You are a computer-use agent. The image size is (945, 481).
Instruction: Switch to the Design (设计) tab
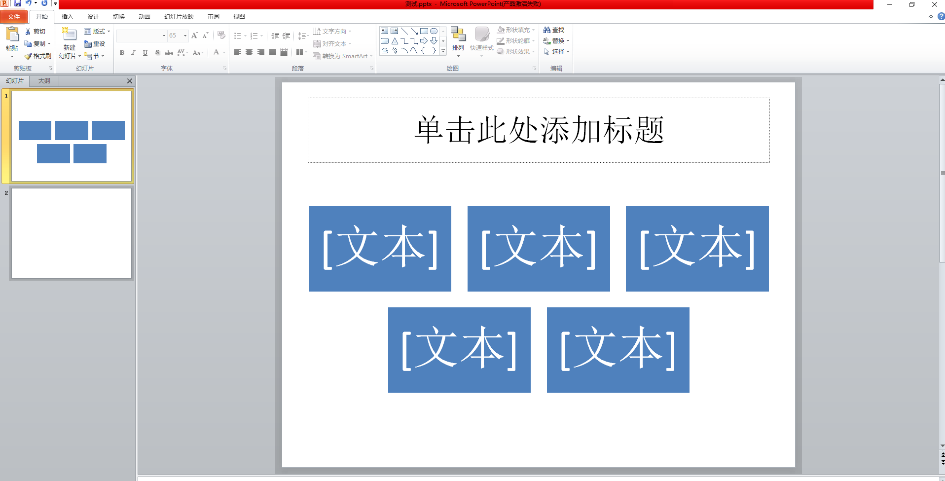93,17
